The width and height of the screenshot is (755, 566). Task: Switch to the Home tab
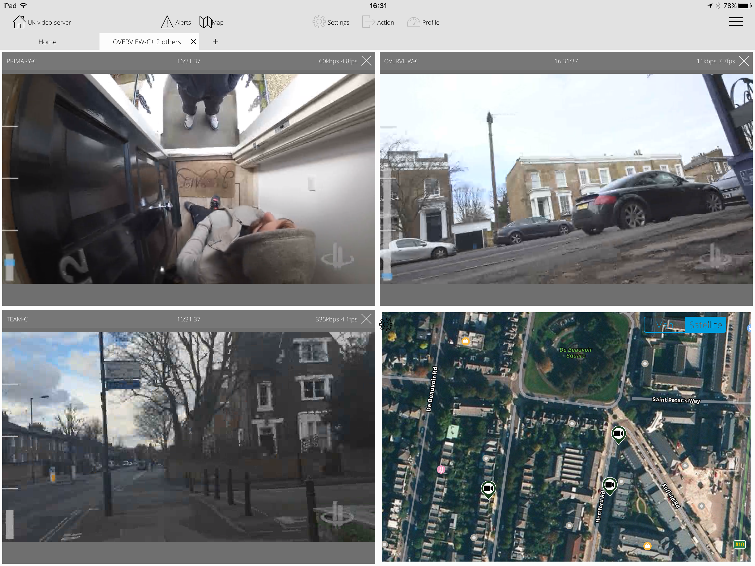[48, 42]
